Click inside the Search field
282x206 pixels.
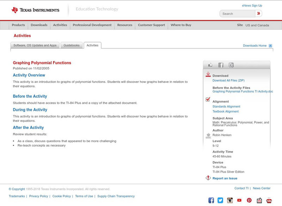pyautogui.click(x=237, y=14)
